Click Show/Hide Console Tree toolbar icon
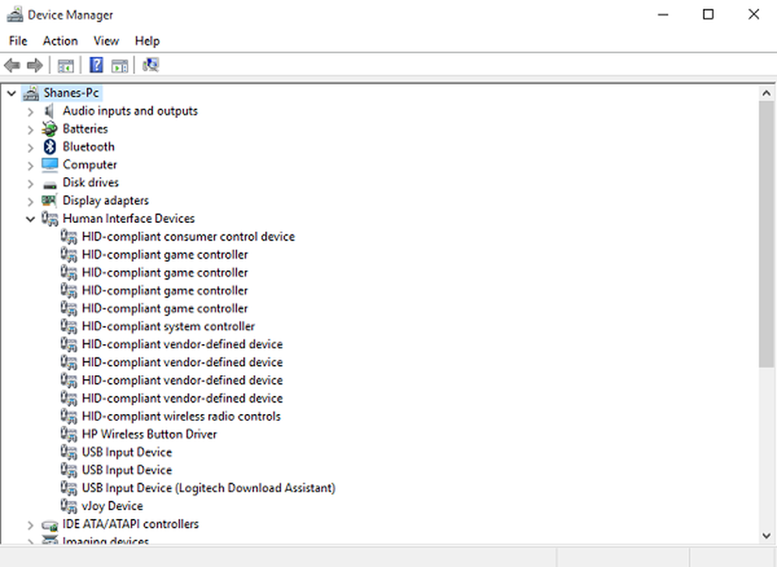The height and width of the screenshot is (567, 777). (x=66, y=65)
